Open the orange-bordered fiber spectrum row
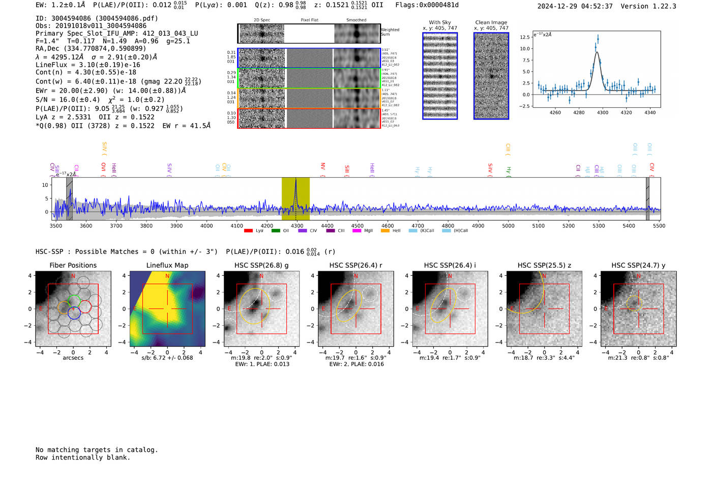Viewport: 712px width, 485px height. tap(309, 98)
